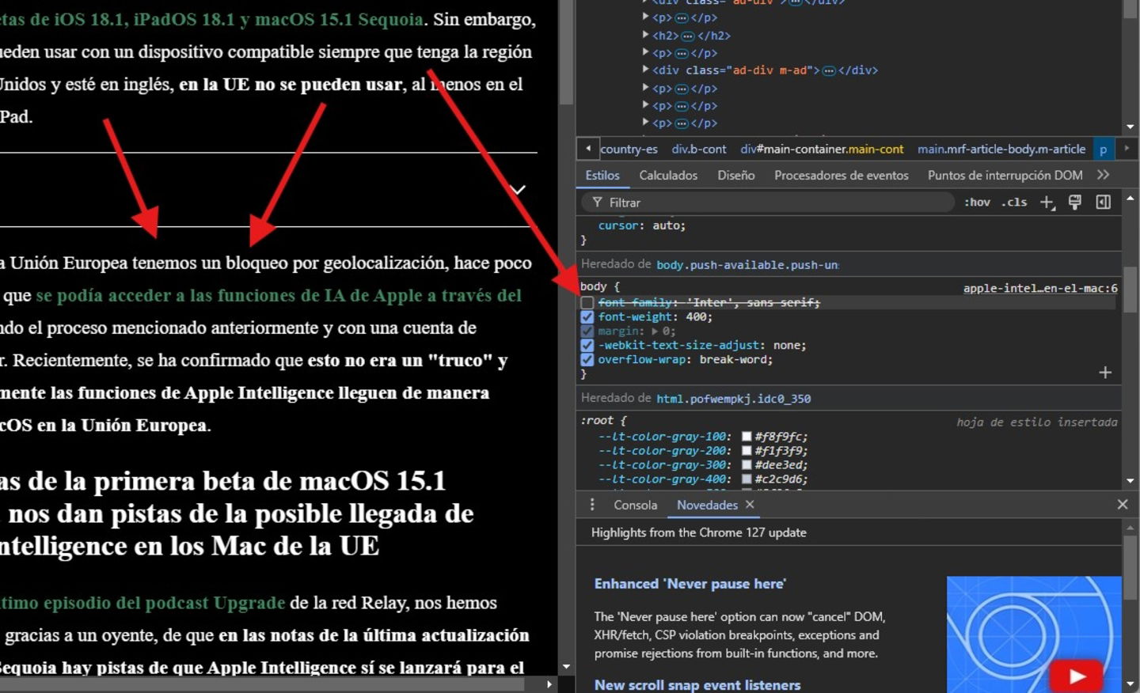Switch to the Calculados tab
The width and height of the screenshot is (1140, 693).
click(668, 175)
